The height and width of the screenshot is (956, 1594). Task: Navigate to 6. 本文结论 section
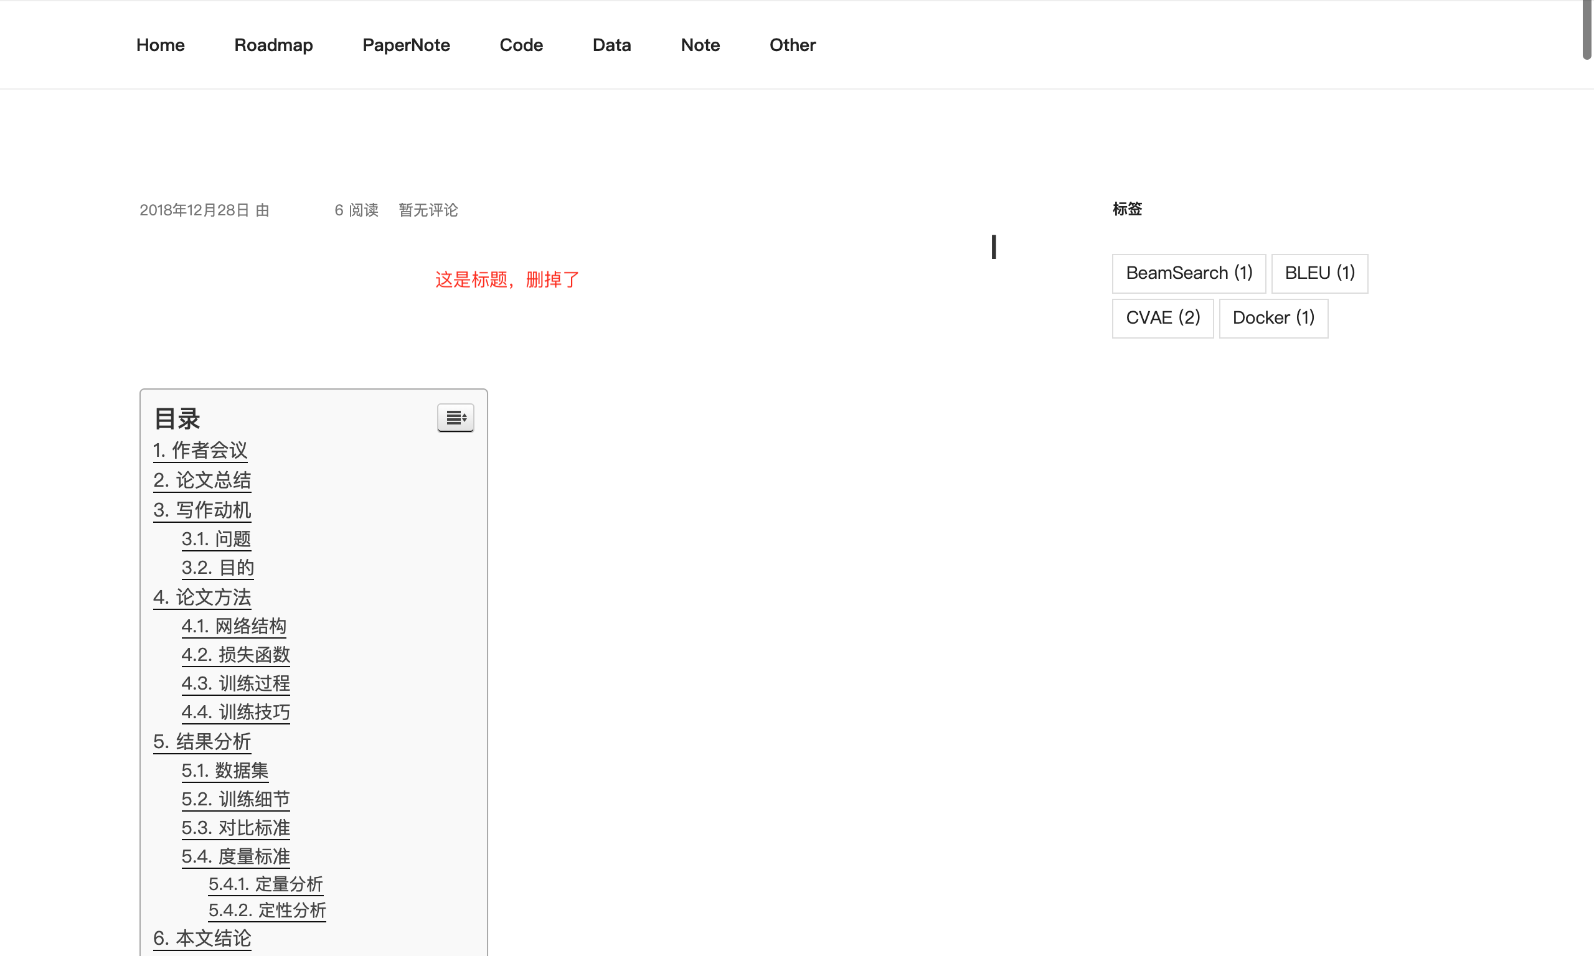[202, 938]
